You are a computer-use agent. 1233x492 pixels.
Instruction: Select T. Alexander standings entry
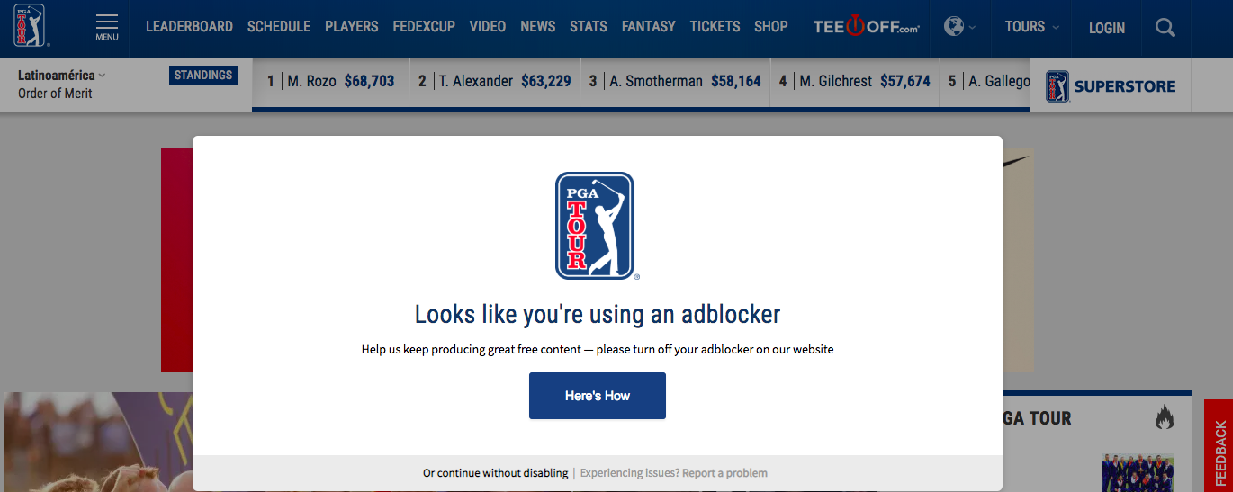pyautogui.click(x=495, y=81)
